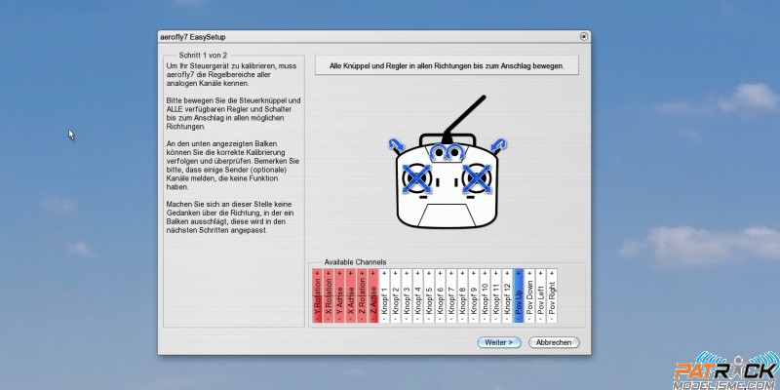Select the Knopf 3 channel bar

coord(407,295)
